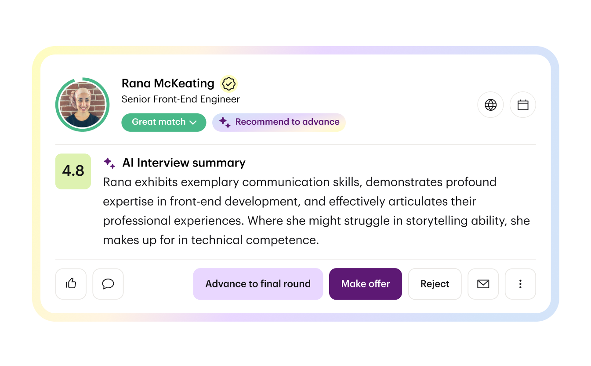The height and width of the screenshot is (366, 591).
Task: Open the candidate's website via the globe icon
Action: coord(490,105)
